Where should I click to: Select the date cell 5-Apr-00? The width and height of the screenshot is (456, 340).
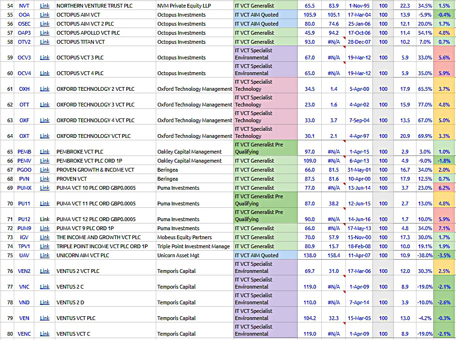(359, 86)
